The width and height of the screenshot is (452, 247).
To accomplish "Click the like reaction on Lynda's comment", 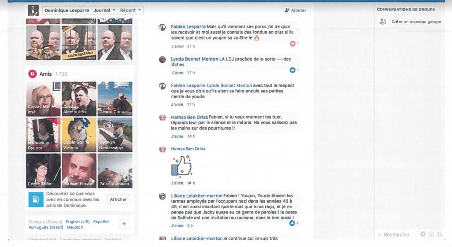I will 292,70.
